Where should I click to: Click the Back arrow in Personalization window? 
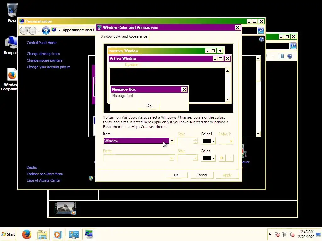pos(24,30)
